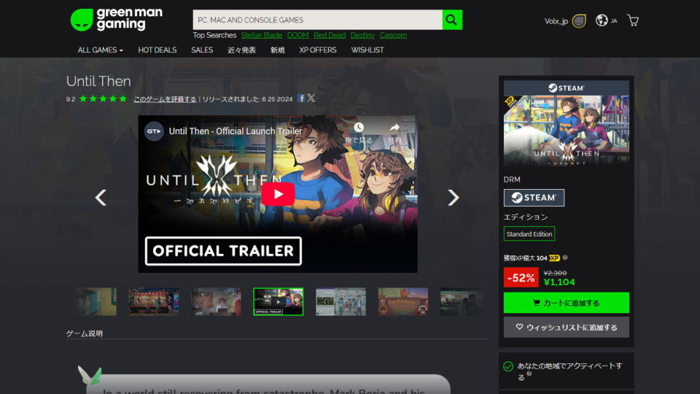Open the shopping cart icon

(x=633, y=20)
